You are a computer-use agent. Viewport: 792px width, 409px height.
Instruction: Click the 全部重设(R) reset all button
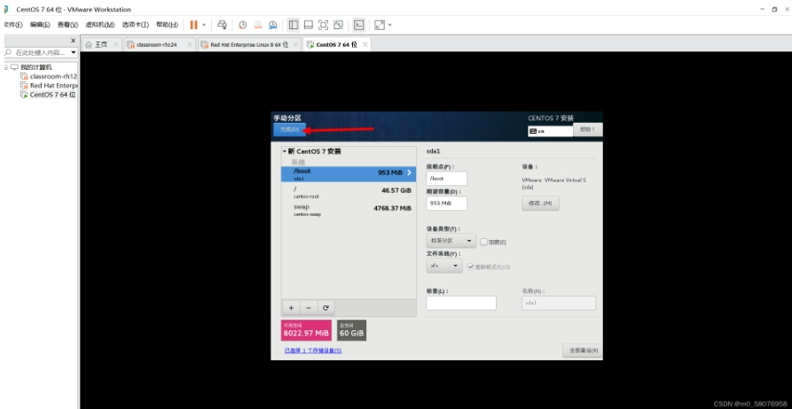click(x=583, y=351)
